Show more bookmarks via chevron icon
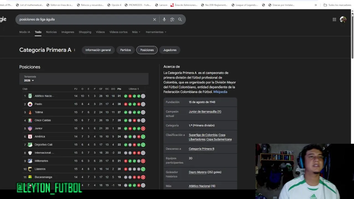354x199 pixels. click(316, 5)
